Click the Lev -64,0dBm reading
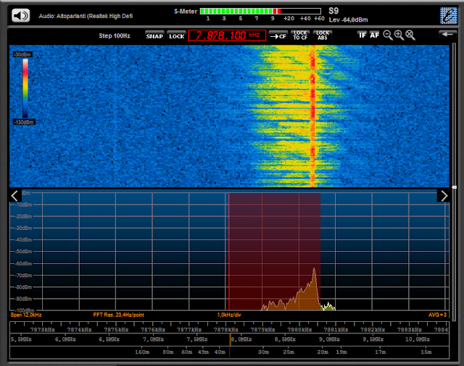This screenshot has width=464, height=366. (348, 20)
